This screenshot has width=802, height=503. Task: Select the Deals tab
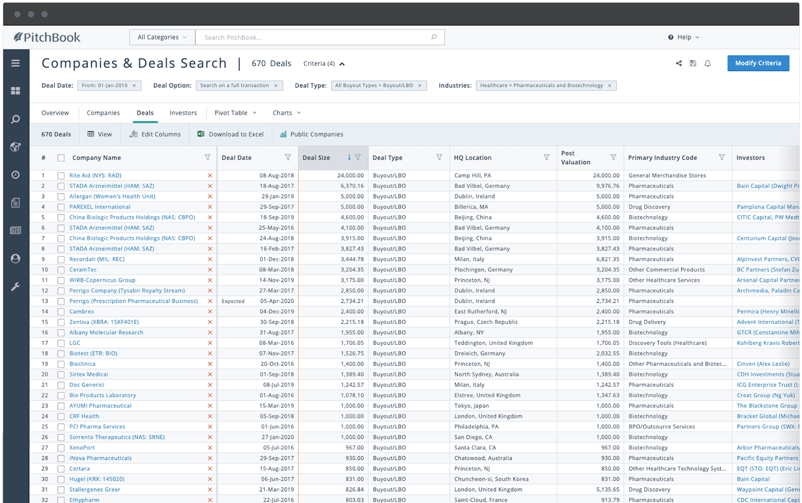145,113
